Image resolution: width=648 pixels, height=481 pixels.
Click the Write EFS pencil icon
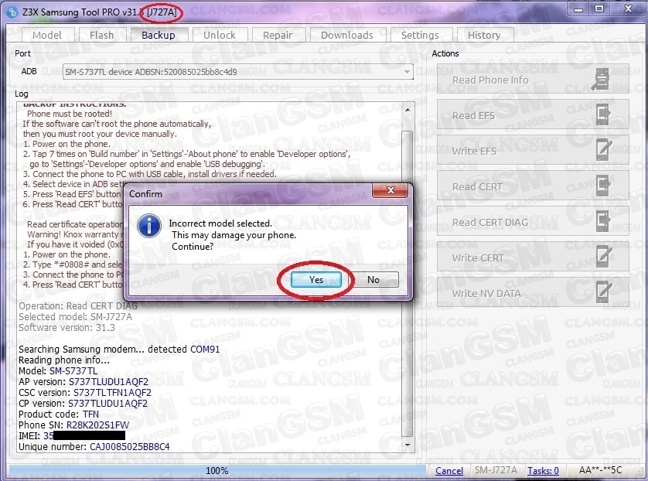[x=603, y=151]
